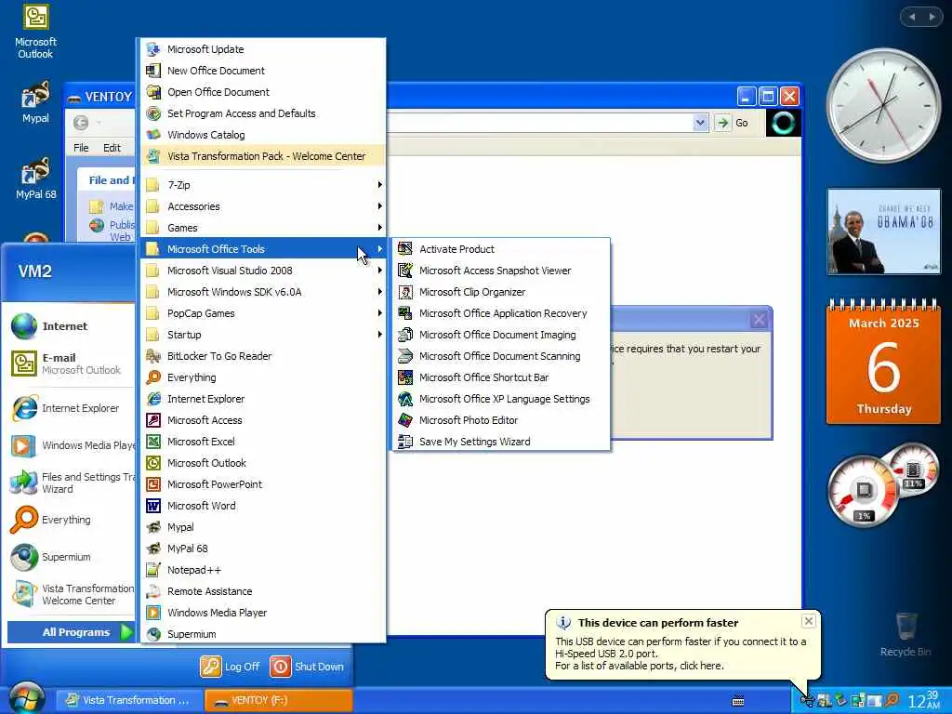Switch to Vista Transformation taskbar button
This screenshot has width=952, height=714.
pos(128,700)
